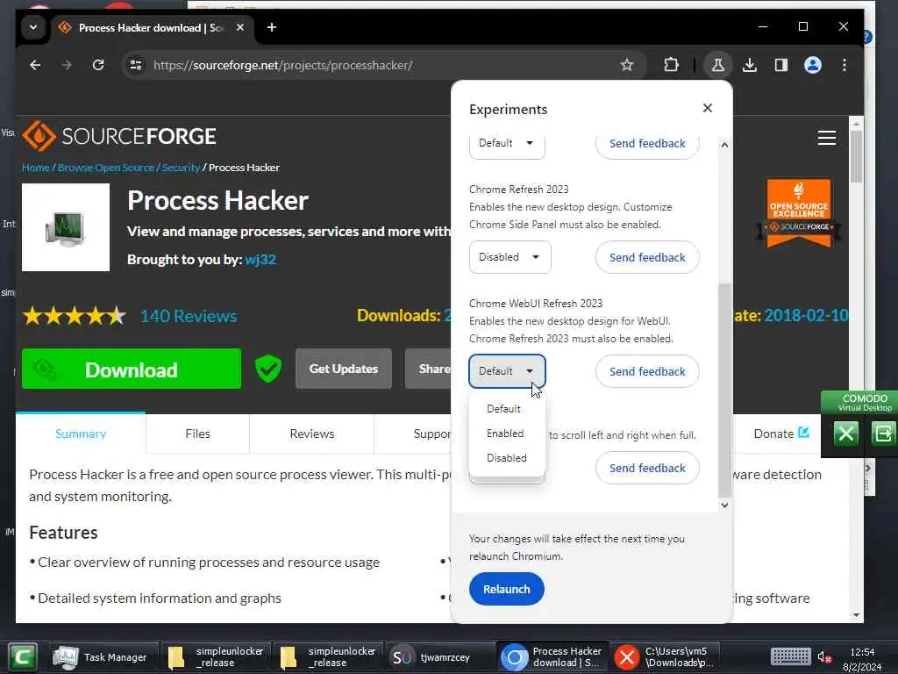The height and width of the screenshot is (674, 898).
Task: Click the green Download button
Action: (132, 369)
